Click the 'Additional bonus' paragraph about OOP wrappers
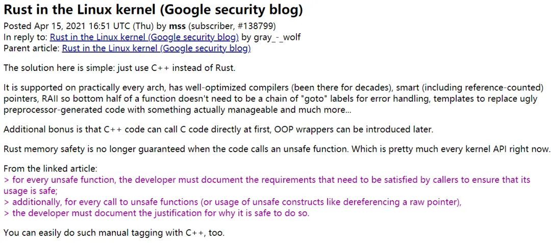551x243 pixels. (x=218, y=129)
